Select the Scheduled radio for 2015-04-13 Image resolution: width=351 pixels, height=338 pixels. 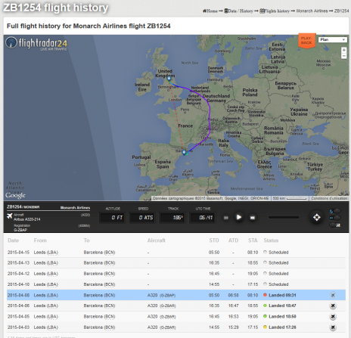(x=265, y=262)
